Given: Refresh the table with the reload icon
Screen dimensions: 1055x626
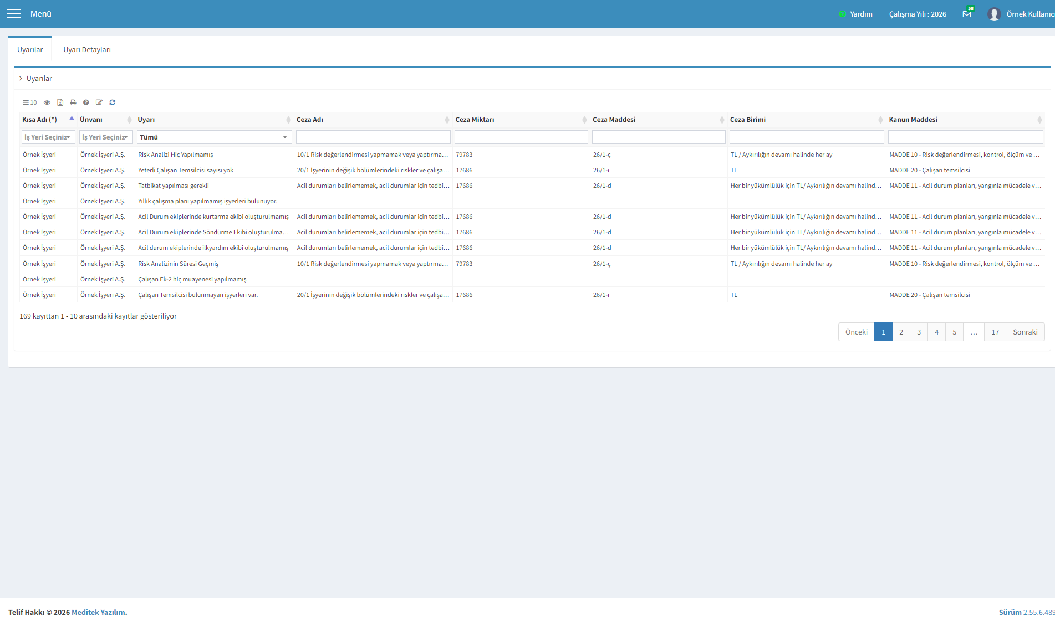Looking at the screenshot, I should [x=113, y=102].
